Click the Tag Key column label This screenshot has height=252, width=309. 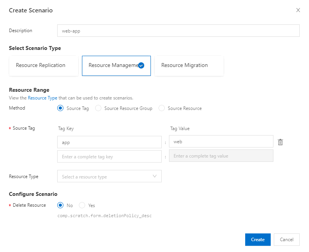tap(66, 129)
